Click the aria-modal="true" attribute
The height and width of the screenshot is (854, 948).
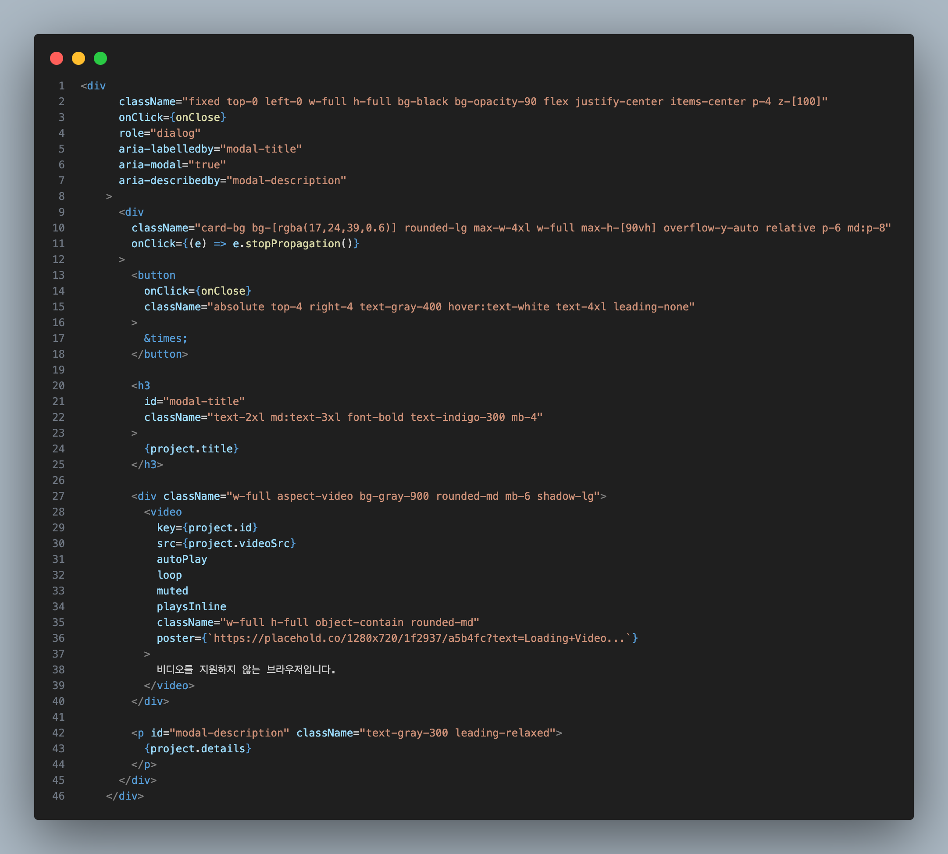(172, 165)
